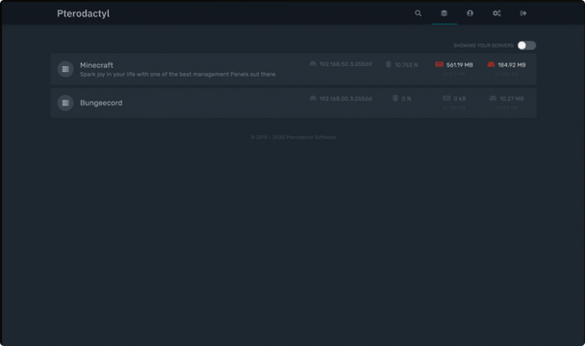The height and width of the screenshot is (346, 585).
Task: Open the Bungeecord server name link
Action: pyautogui.click(x=101, y=103)
